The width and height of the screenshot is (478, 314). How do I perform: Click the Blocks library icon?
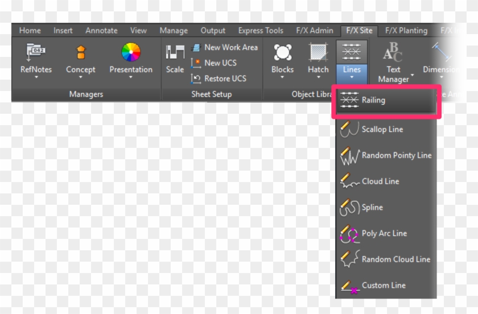click(282, 53)
